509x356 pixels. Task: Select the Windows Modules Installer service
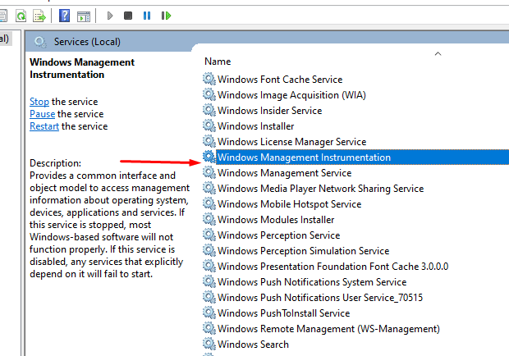(x=276, y=220)
